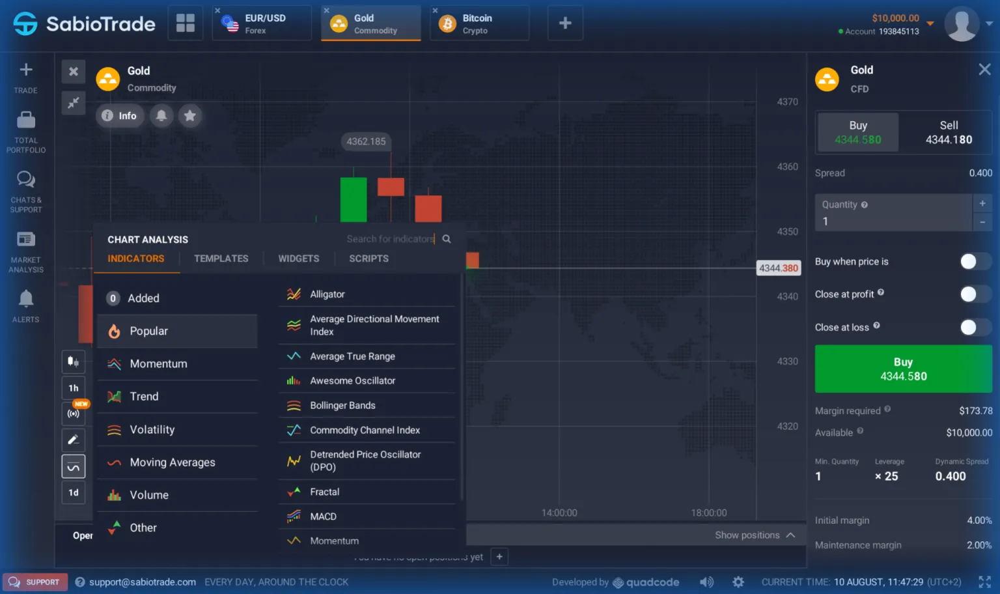
Task: Add Commodity Channel Index indicator
Action: point(367,430)
